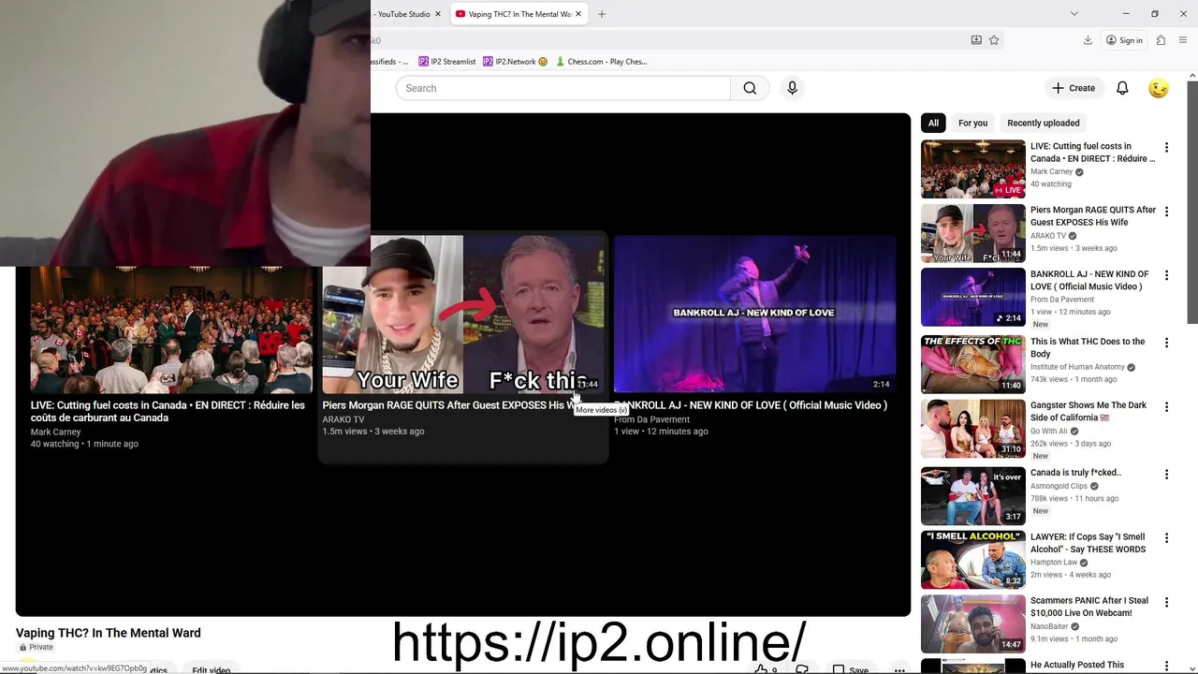Click the YouTube search magnifier button
Screen dimensions: 1198x674
coord(750,88)
